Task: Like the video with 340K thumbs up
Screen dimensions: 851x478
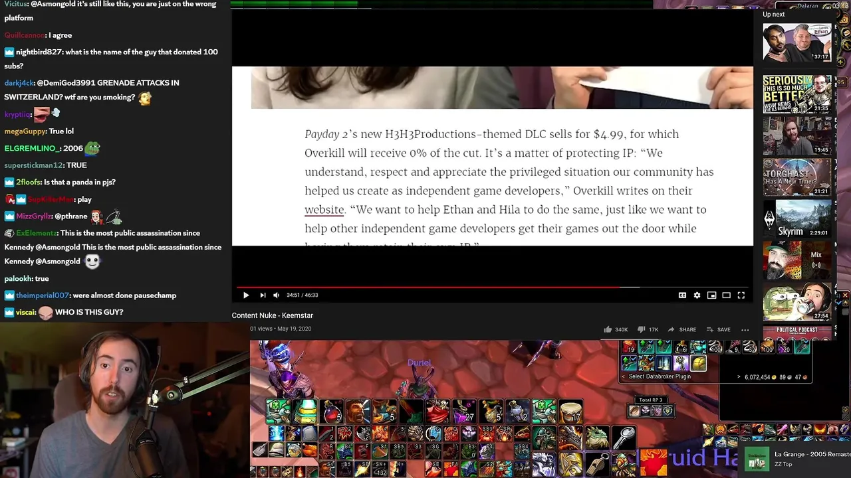Action: [x=616, y=329]
